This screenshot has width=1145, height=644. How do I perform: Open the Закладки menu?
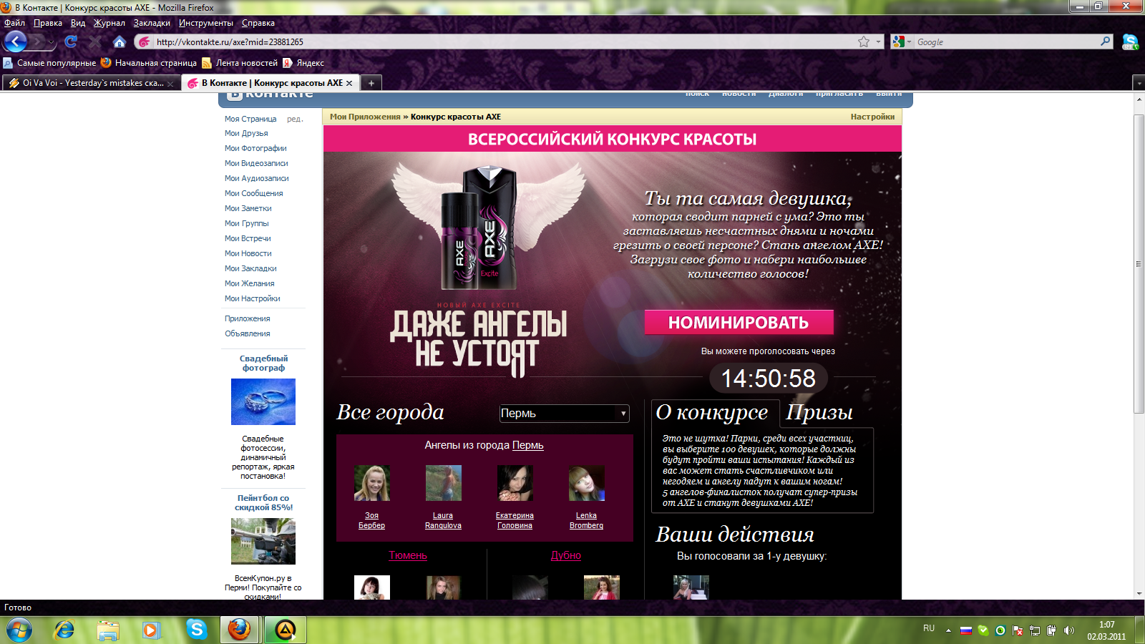coord(152,23)
